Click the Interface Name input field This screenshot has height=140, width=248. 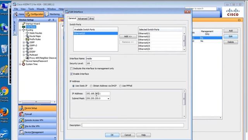point(98,59)
